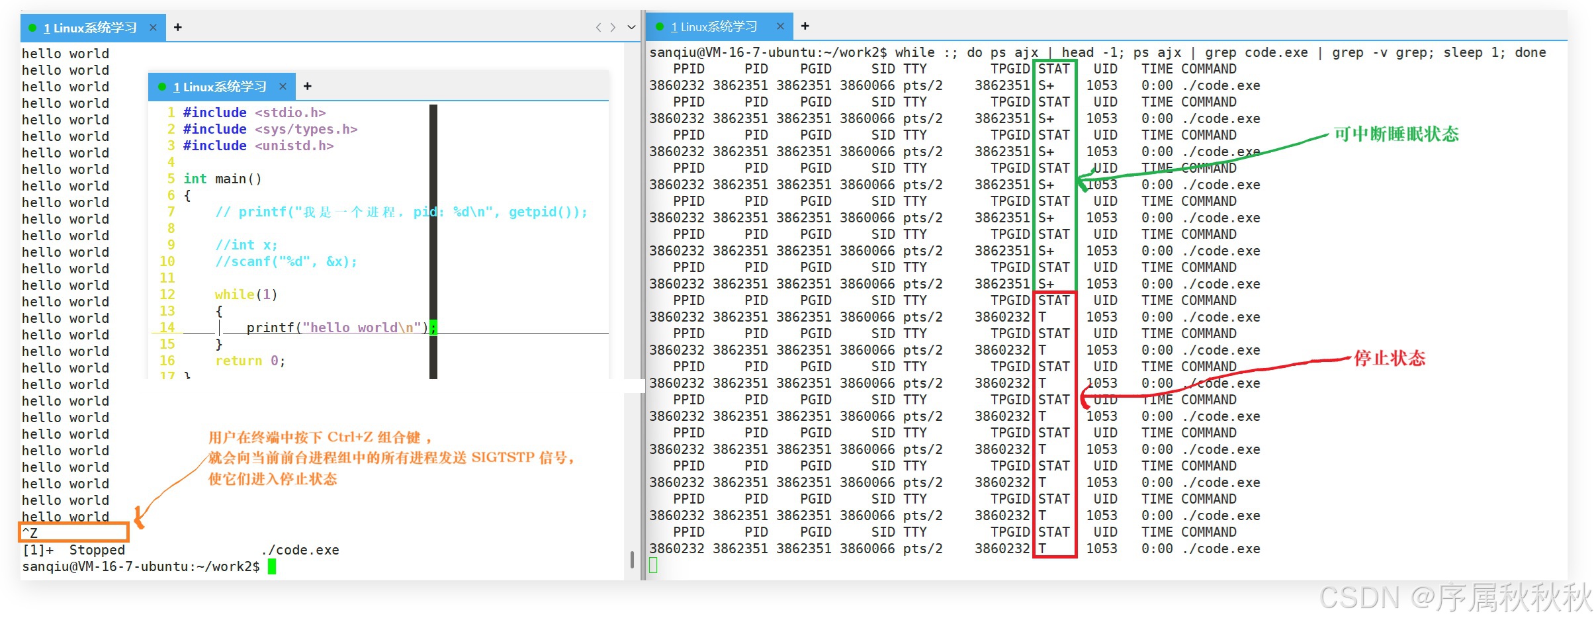The height and width of the screenshot is (624, 1596).
Task: Click '[1]+ Stopped' job status text
Action: (73, 550)
